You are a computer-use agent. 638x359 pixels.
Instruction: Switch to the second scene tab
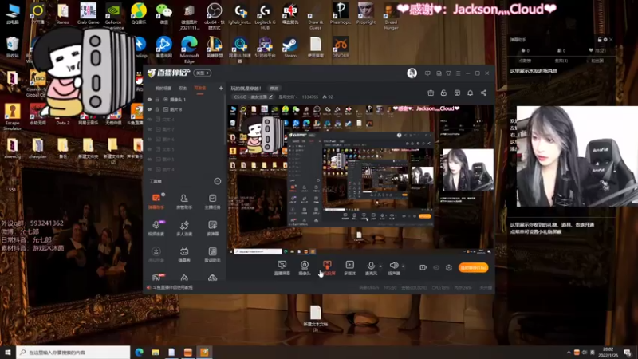pos(183,88)
